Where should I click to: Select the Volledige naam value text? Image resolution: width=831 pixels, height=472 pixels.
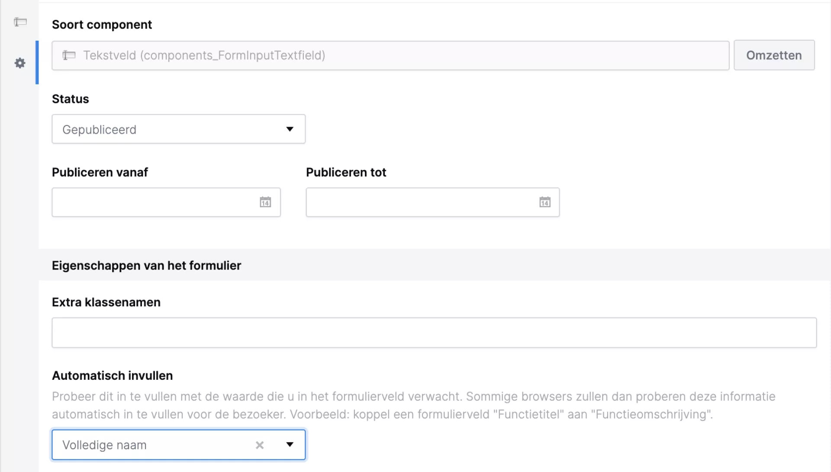tap(105, 445)
